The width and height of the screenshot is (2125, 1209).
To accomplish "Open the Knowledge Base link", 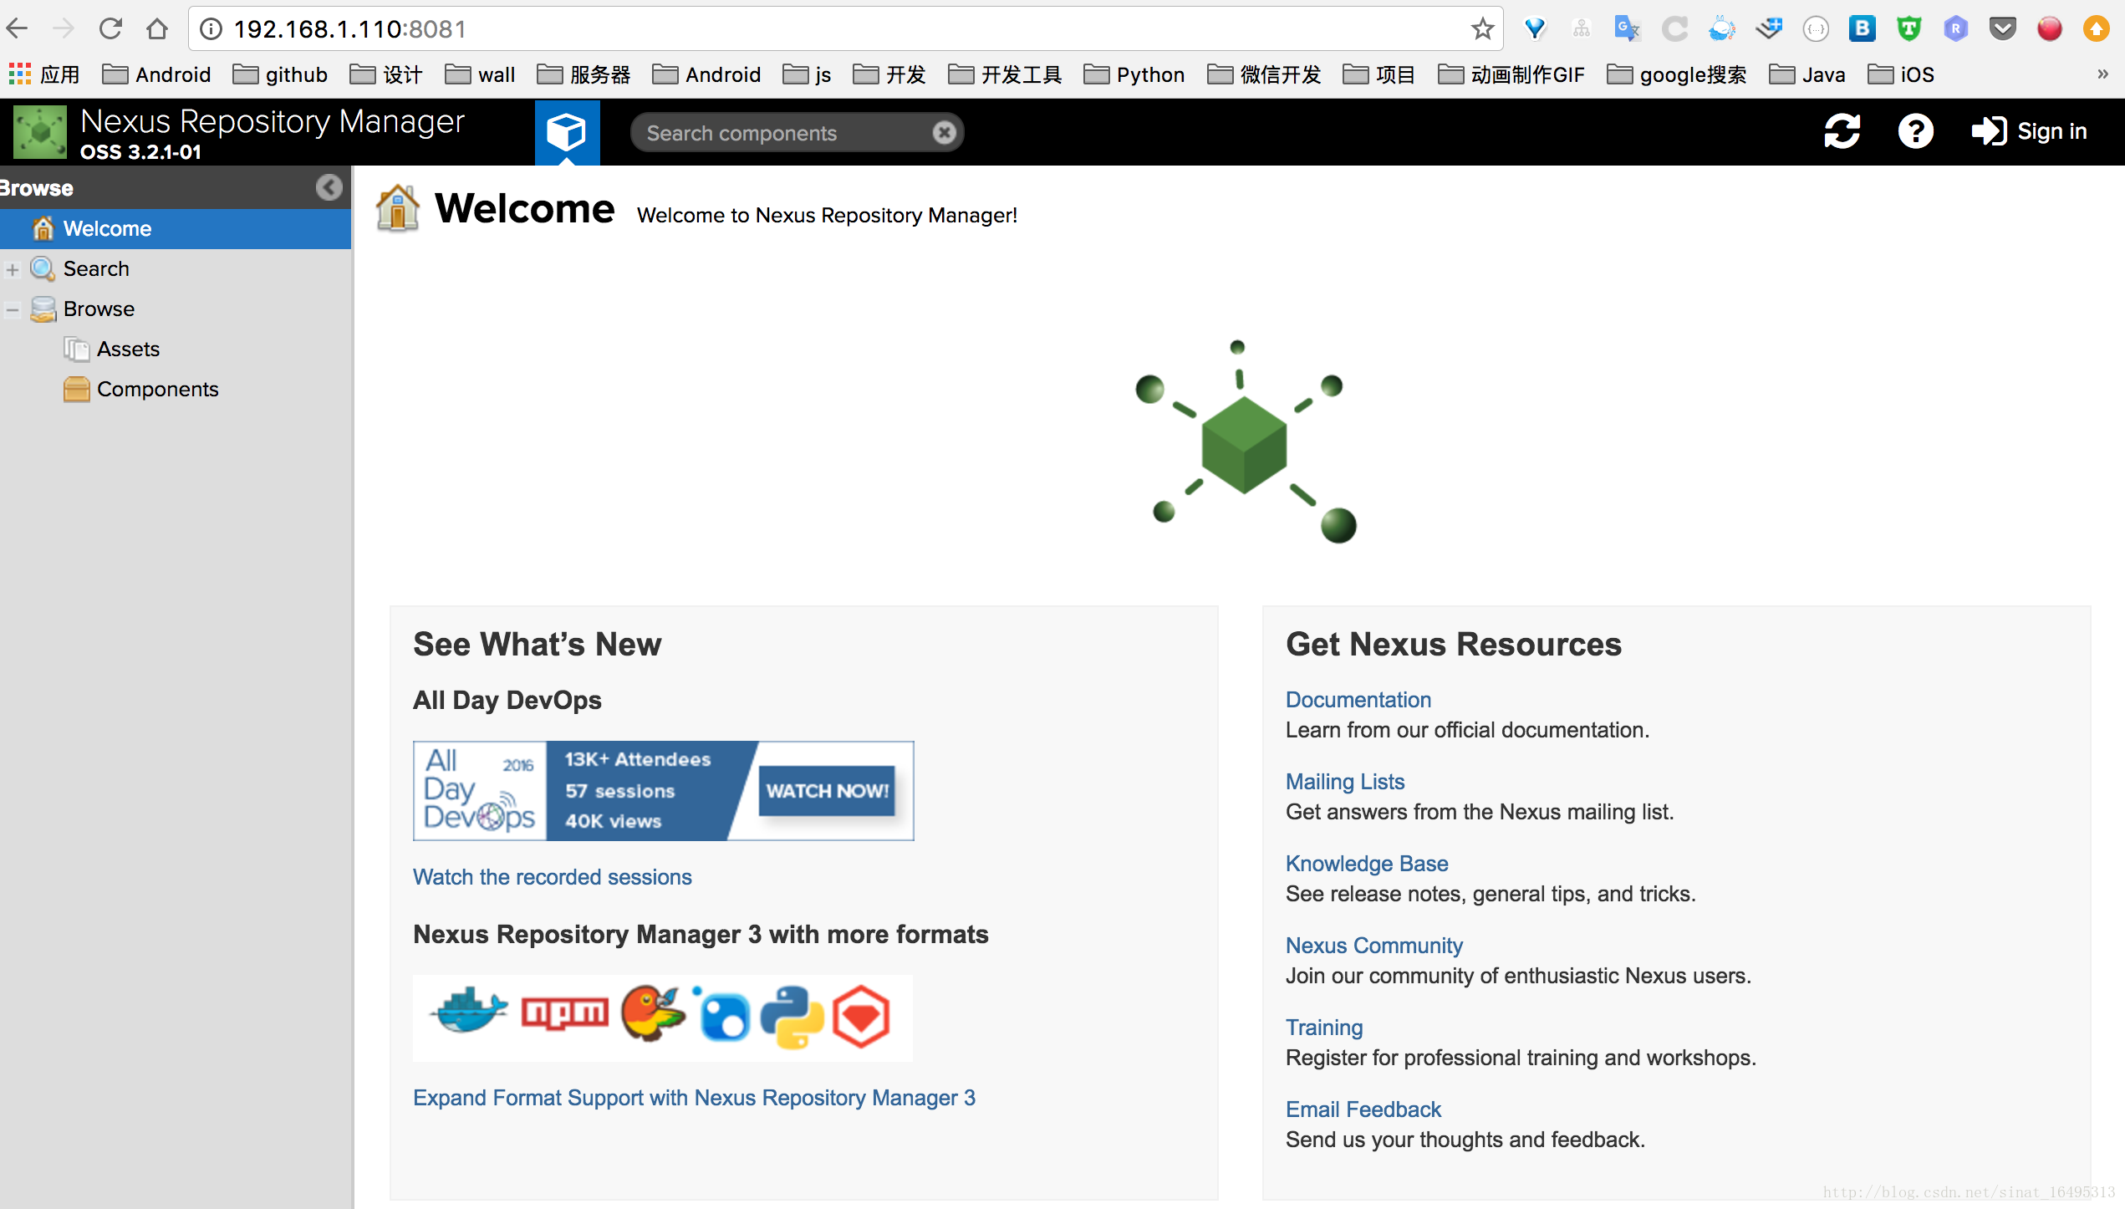I will pyautogui.click(x=1366, y=864).
